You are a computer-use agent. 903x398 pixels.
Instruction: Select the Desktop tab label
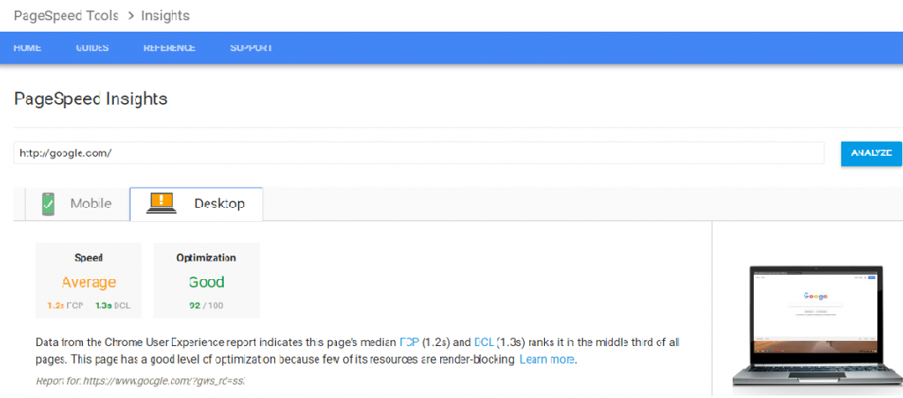(x=219, y=203)
